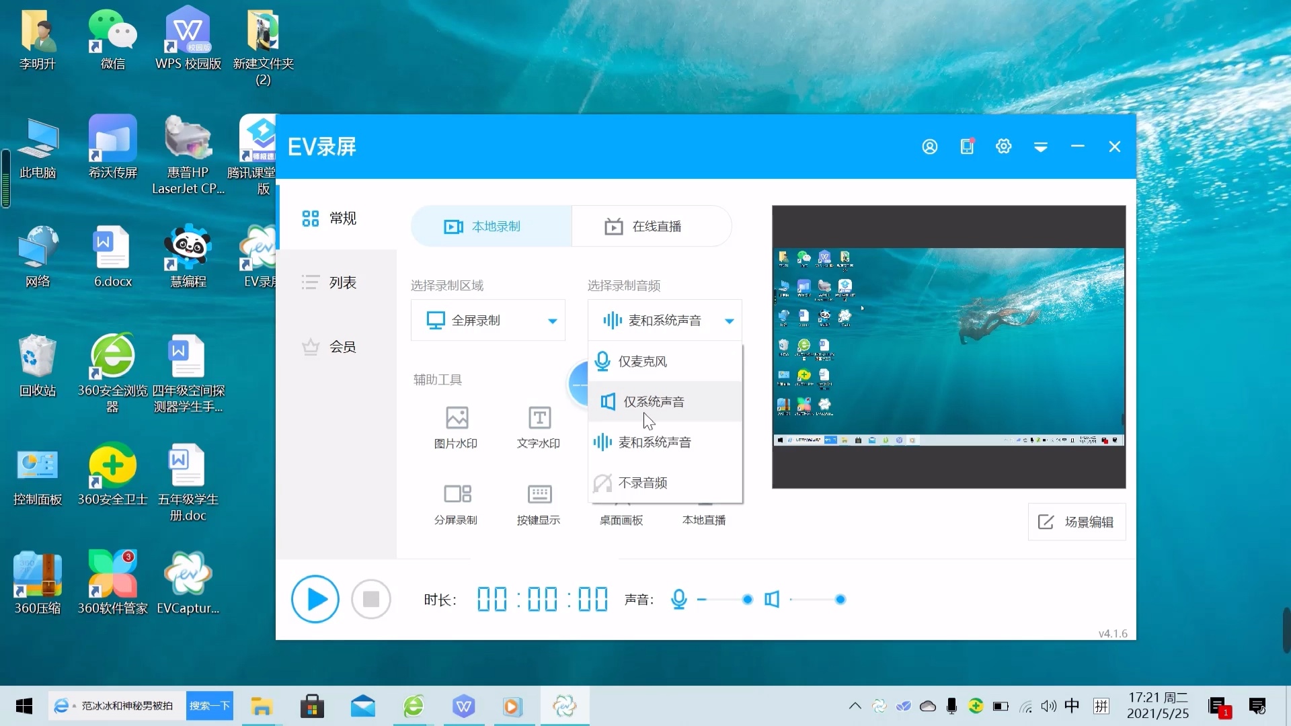Open 360安全浏览器 desktop shortcut
Viewport: 1291px width, 726px height.
point(113,374)
